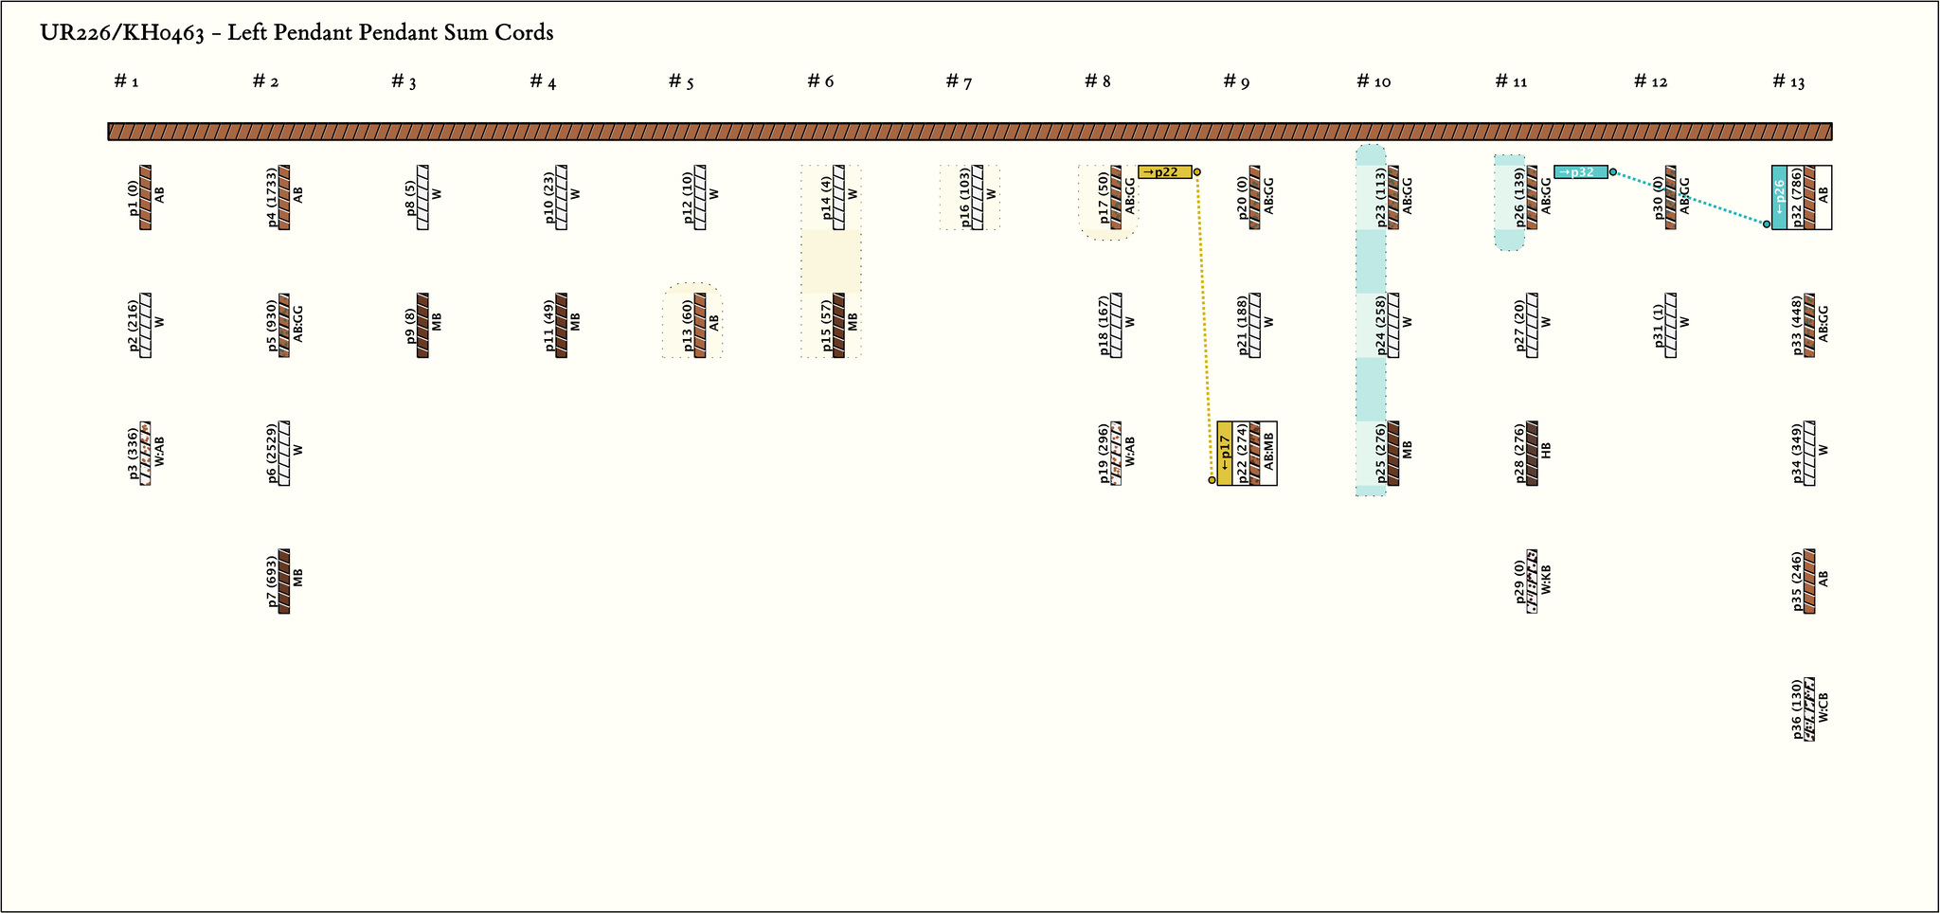Click the p13 (60) AB cord
The height and width of the screenshot is (913, 1940).
click(700, 326)
